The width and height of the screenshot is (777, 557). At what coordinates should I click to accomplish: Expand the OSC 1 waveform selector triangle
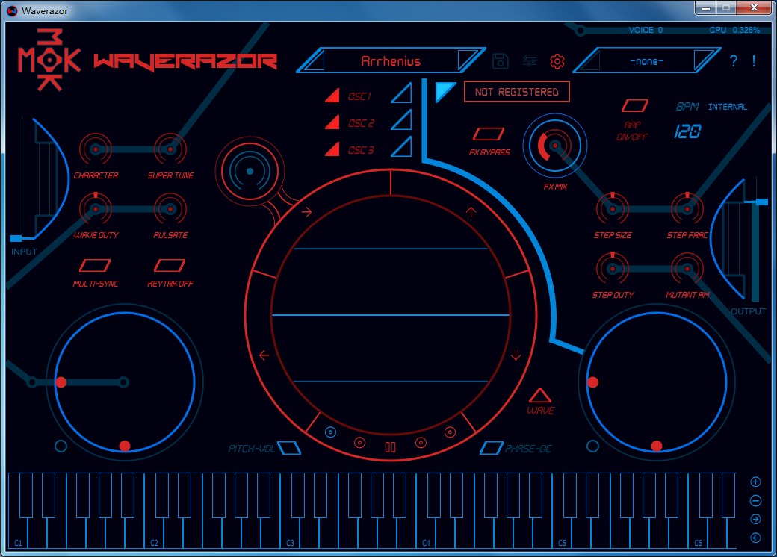(400, 93)
